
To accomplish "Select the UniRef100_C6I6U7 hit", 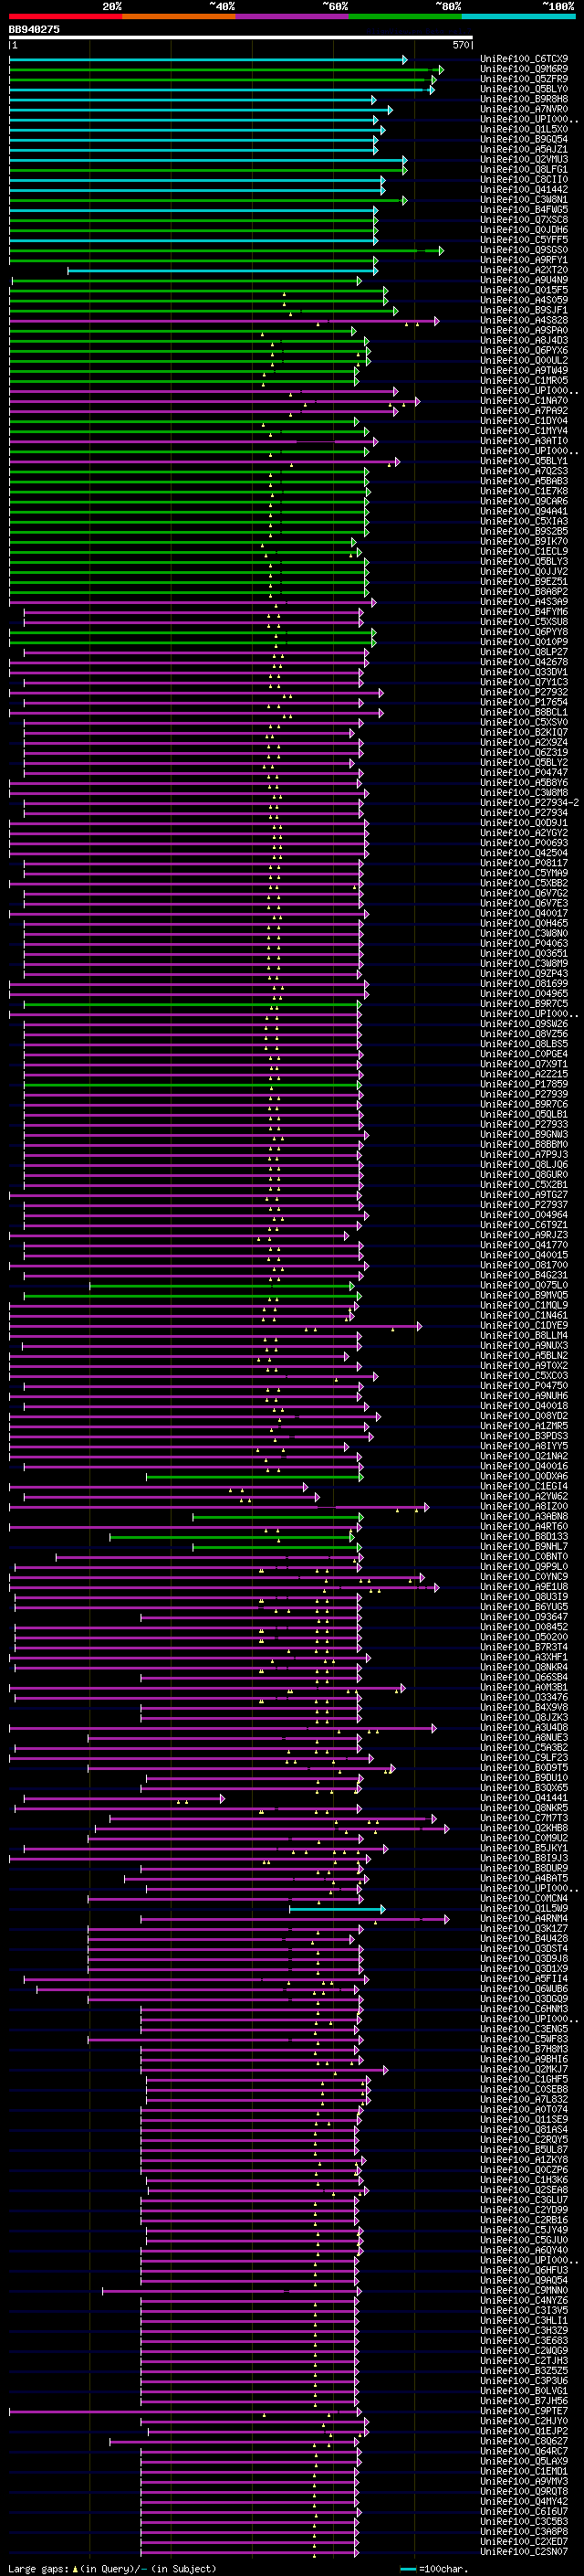I will [524, 2512].
